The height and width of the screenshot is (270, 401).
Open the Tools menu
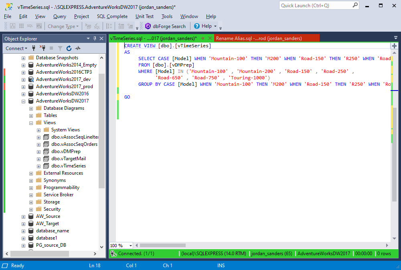167,16
